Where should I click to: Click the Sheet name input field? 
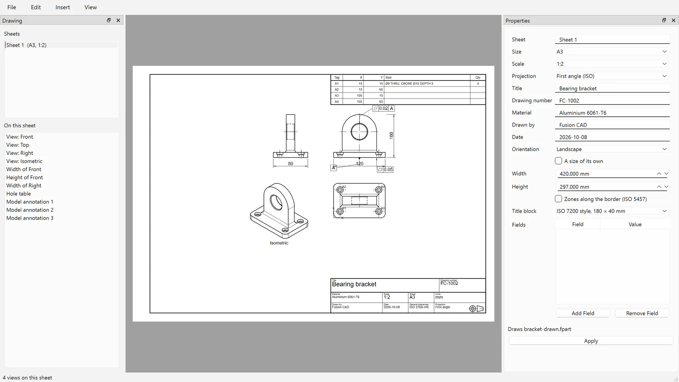click(612, 39)
